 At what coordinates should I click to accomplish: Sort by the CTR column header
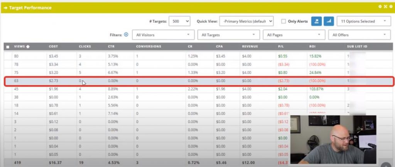[111, 47]
